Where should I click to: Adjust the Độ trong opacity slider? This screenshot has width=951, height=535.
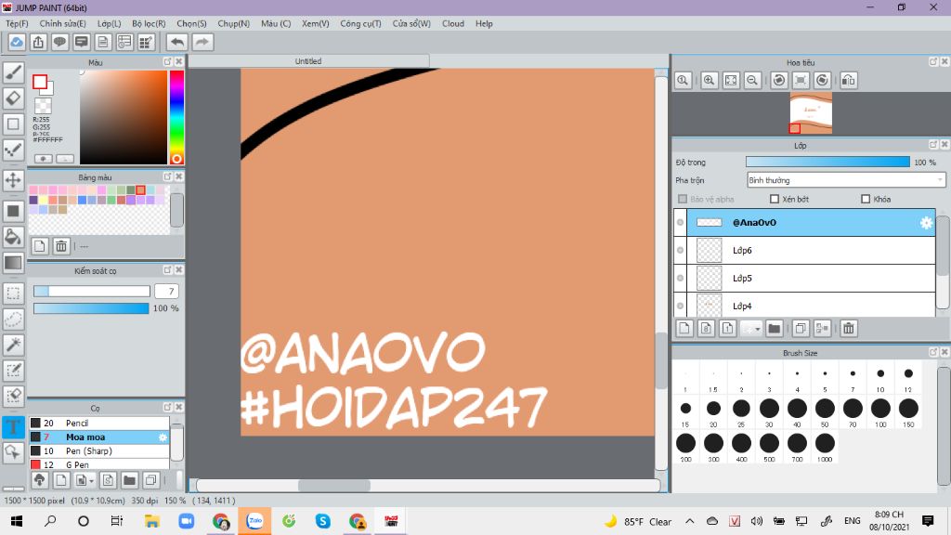pos(827,162)
